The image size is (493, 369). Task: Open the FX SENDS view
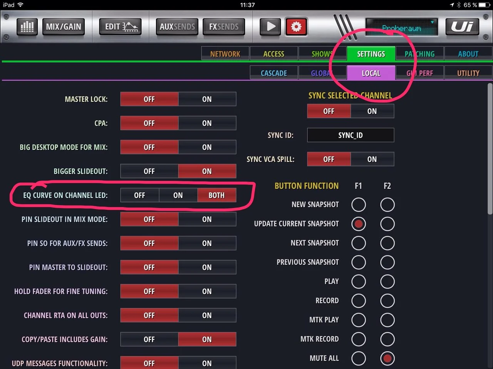[x=224, y=27]
